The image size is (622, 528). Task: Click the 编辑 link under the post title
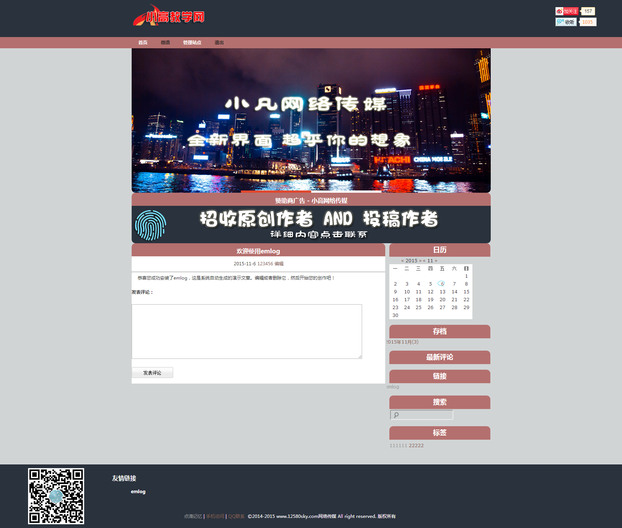pos(279,264)
